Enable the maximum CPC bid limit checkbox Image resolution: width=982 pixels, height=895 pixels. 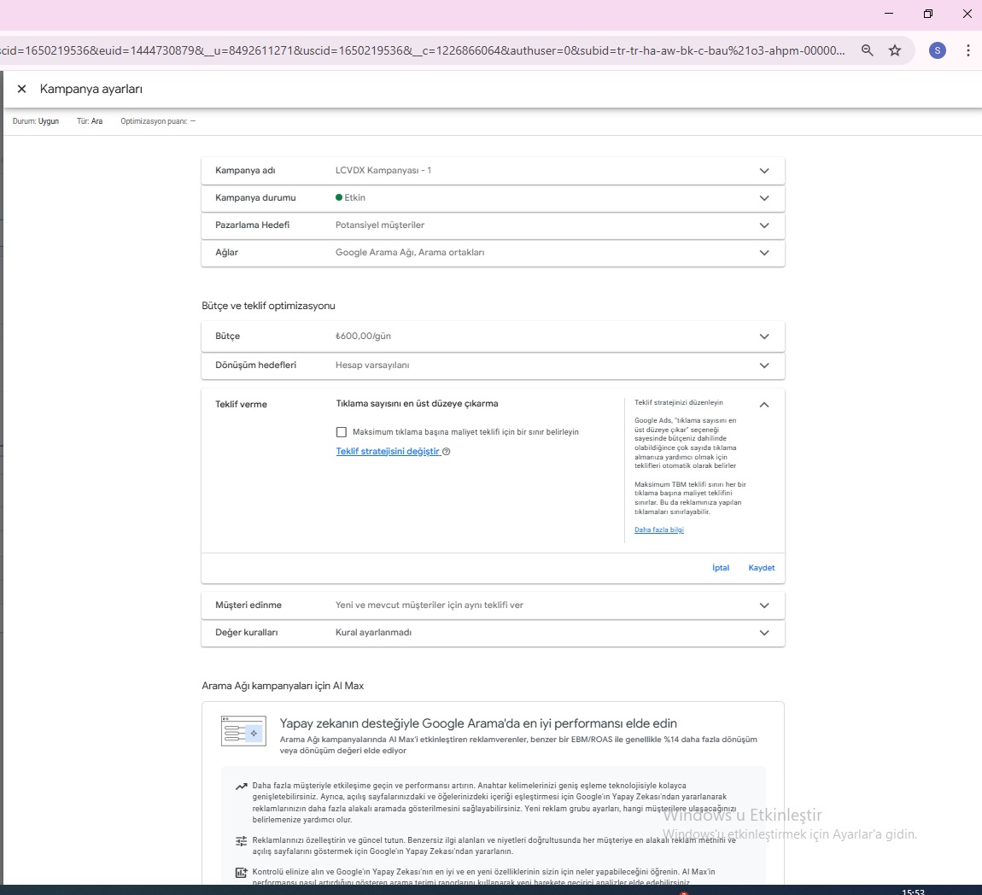342,432
